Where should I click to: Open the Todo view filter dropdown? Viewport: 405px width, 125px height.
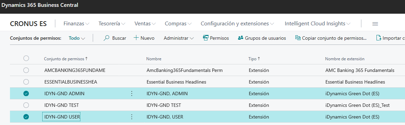[77, 38]
